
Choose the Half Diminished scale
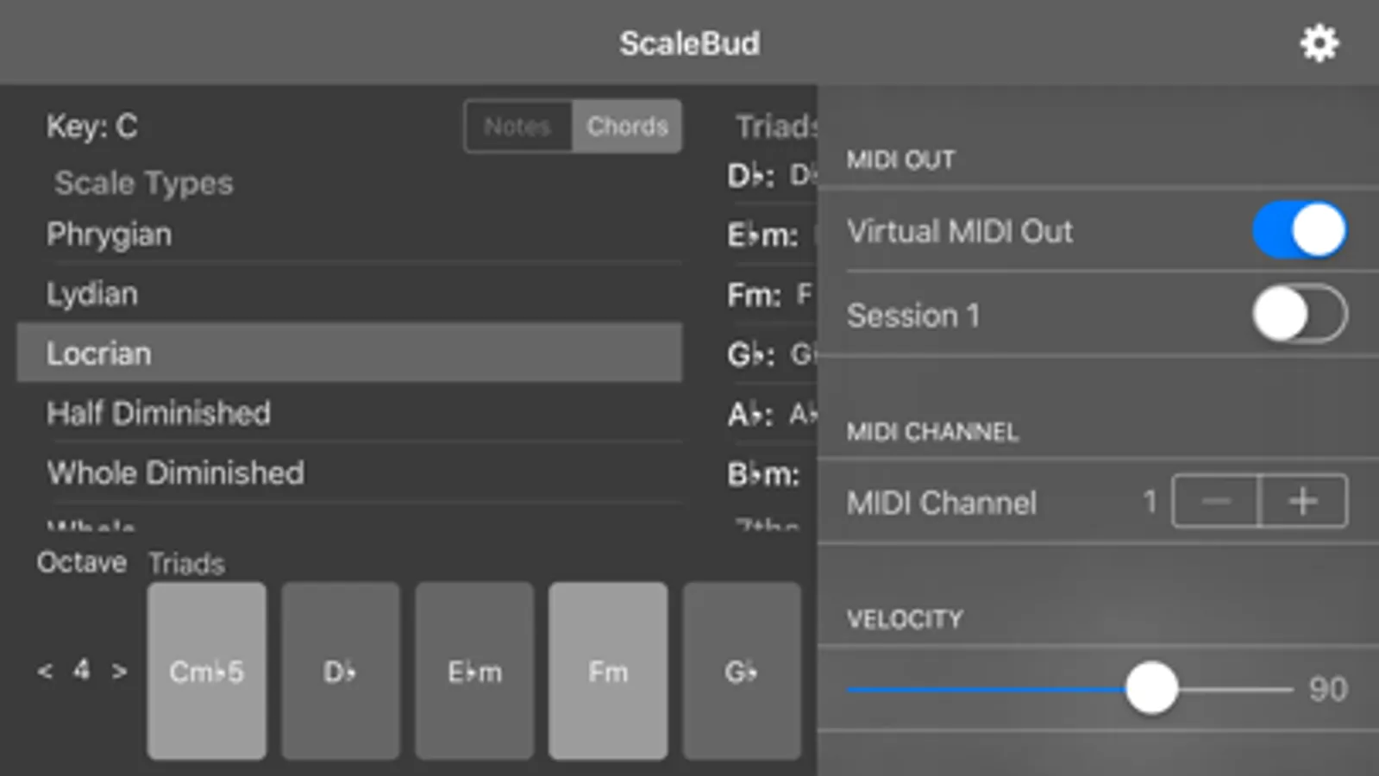[349, 413]
